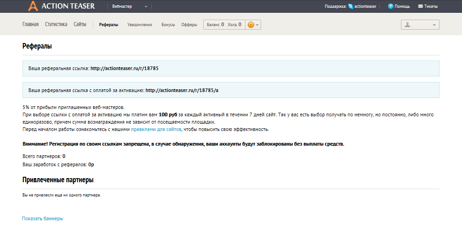Viewport: 462px width, 234px height.
Task: Click the Skype icon next to actionteaser
Action: coord(351,6)
